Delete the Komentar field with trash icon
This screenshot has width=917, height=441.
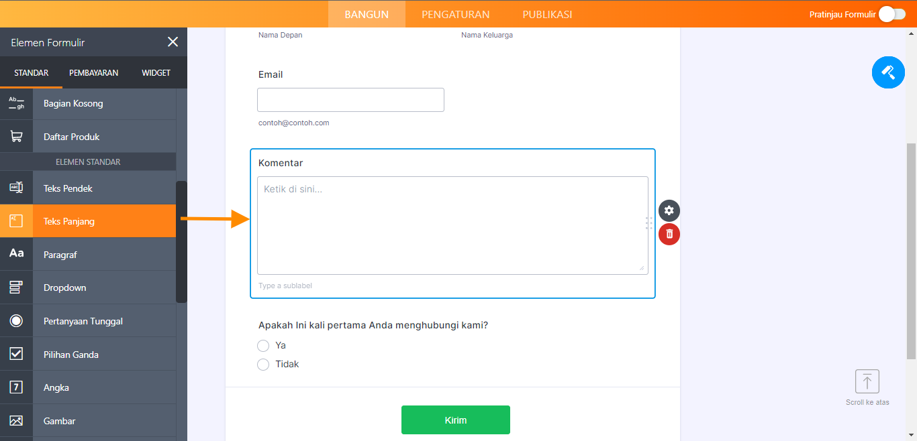pos(669,234)
